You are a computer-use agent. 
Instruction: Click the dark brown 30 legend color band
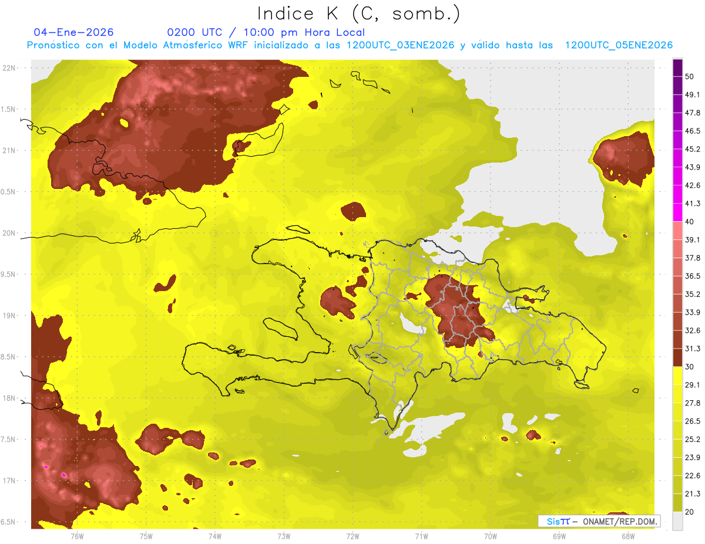[x=677, y=357]
